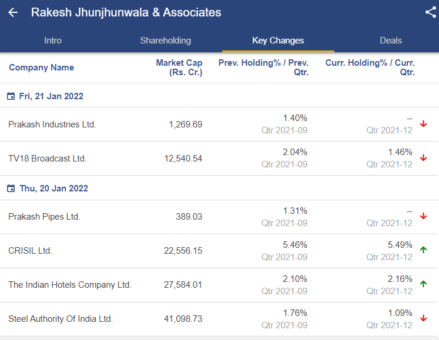Click the Rakesh Jhunjhunwala & Associates title
The height and width of the screenshot is (340, 439).
pyautogui.click(x=126, y=12)
